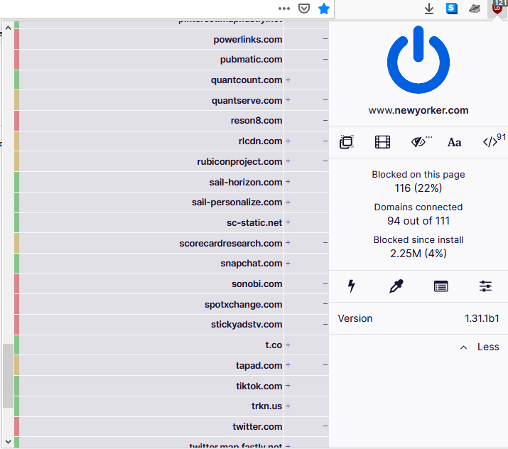Save page to Pocket icon
The width and height of the screenshot is (508, 449).
point(303,9)
